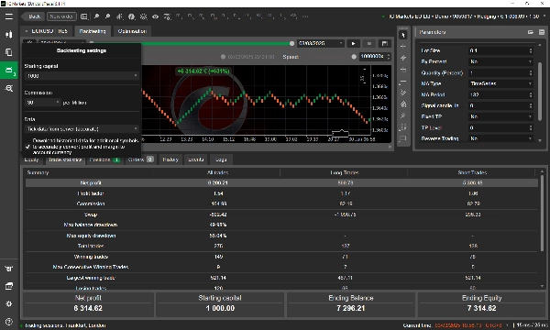Screen dimensions: 550x330
Task: Stop backtest with stop button
Action: tap(369, 43)
